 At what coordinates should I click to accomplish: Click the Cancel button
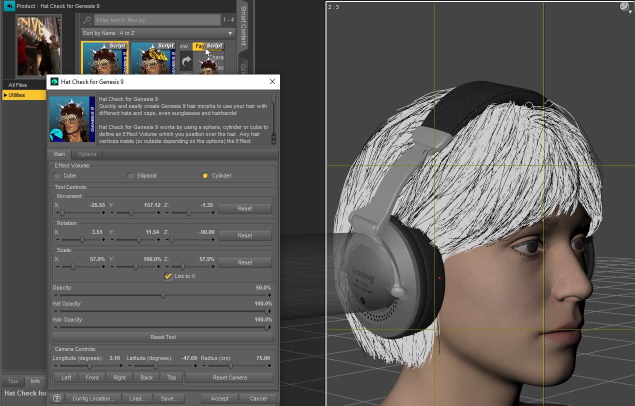click(258, 398)
